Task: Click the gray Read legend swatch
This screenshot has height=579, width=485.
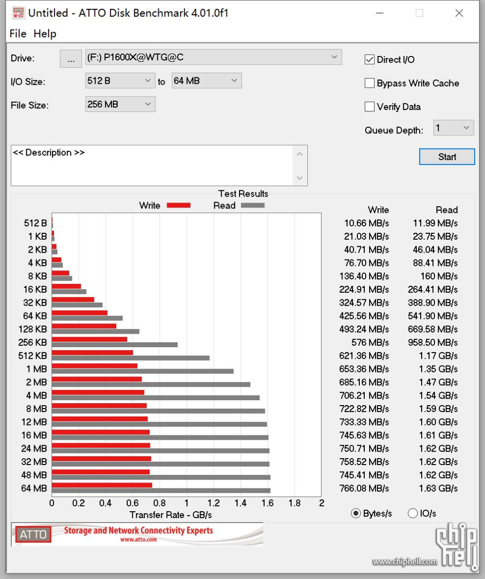Action: click(x=253, y=206)
